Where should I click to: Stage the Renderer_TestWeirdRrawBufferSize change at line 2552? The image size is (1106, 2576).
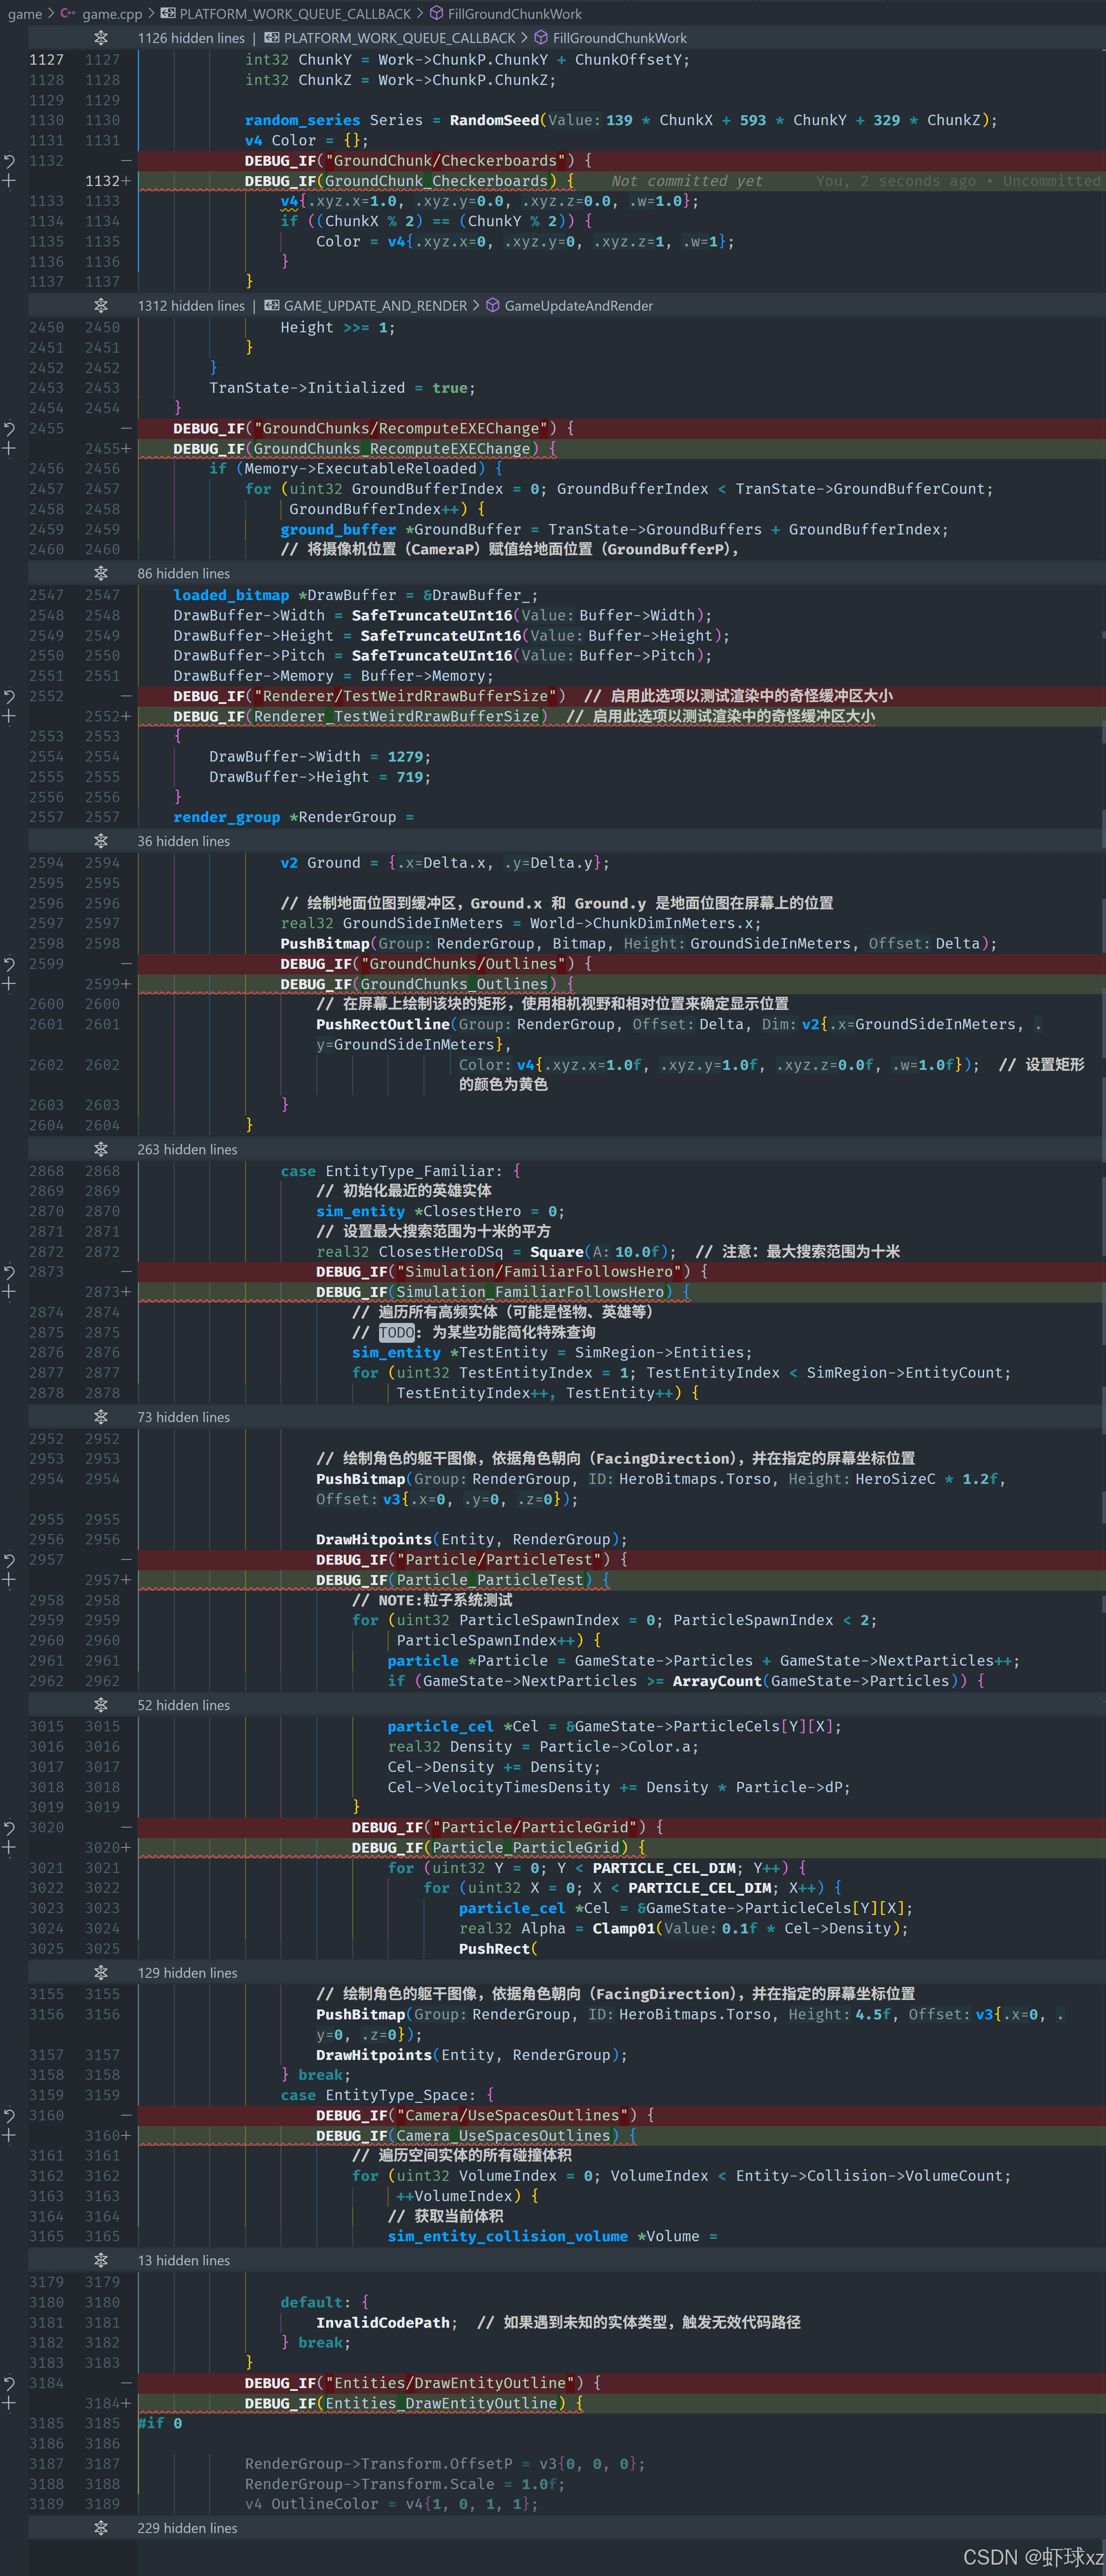[9, 716]
